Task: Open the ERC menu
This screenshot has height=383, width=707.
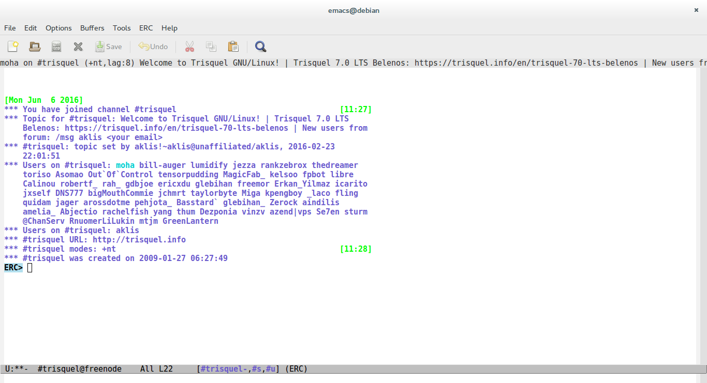Action: tap(146, 28)
